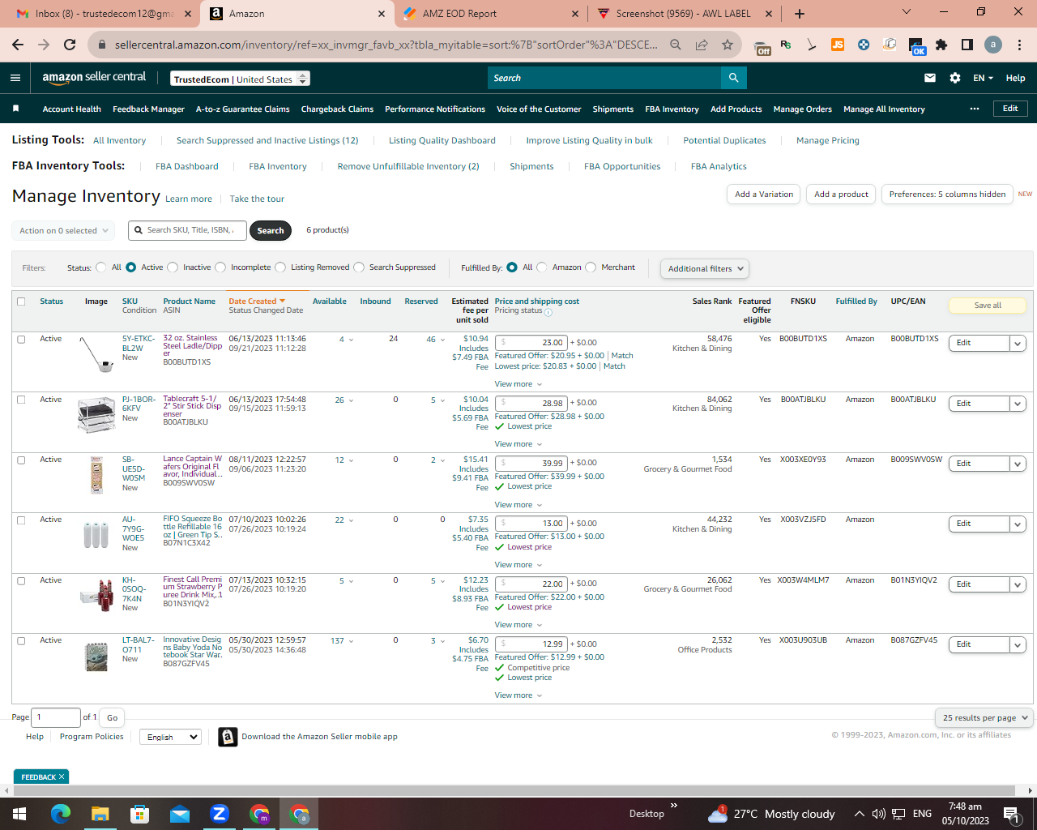Screen dimensions: 1037x830
Task: Bookmark this page with the star icon
Action: [728, 45]
